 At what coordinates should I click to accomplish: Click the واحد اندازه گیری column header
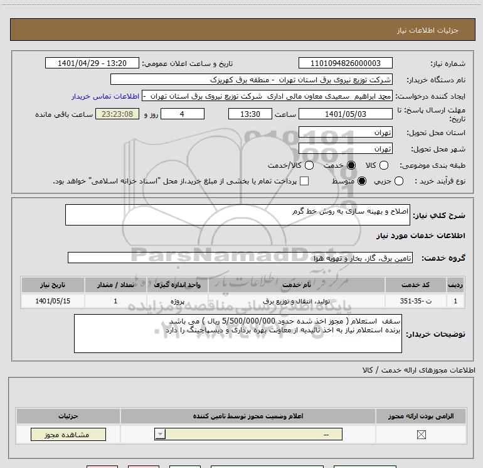pos(177,285)
